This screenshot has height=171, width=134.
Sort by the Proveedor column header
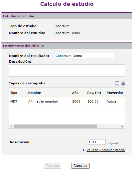(x=115, y=93)
